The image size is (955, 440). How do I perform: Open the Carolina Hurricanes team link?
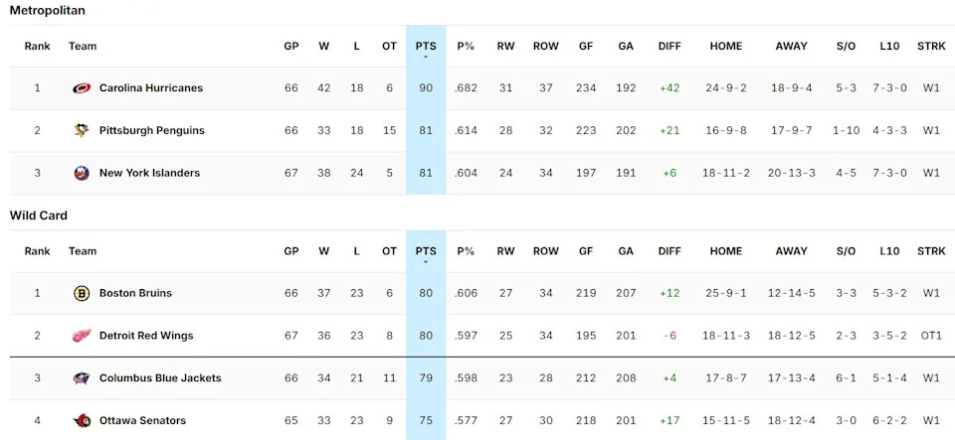pyautogui.click(x=150, y=88)
